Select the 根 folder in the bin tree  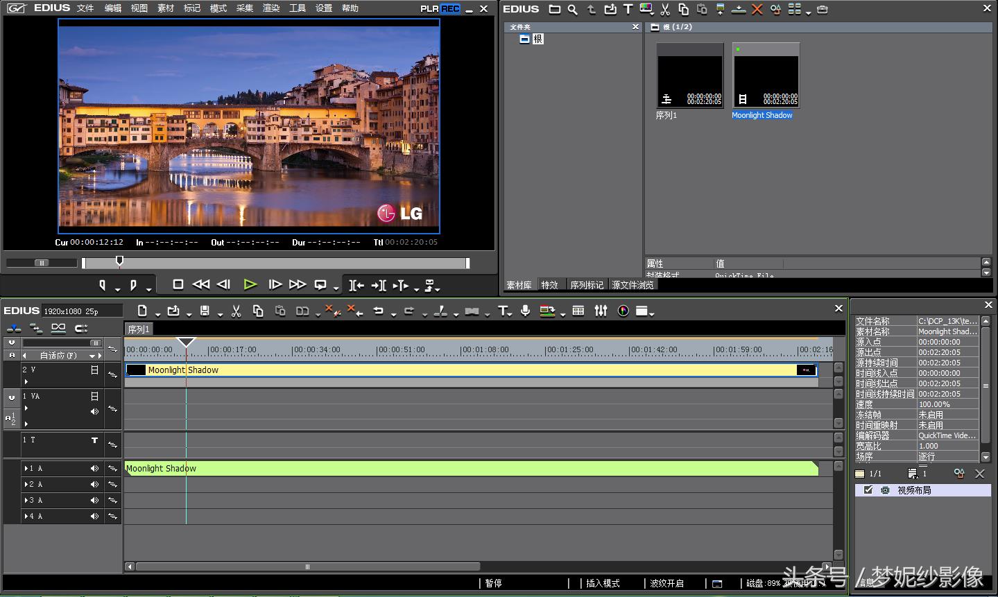[x=537, y=39]
